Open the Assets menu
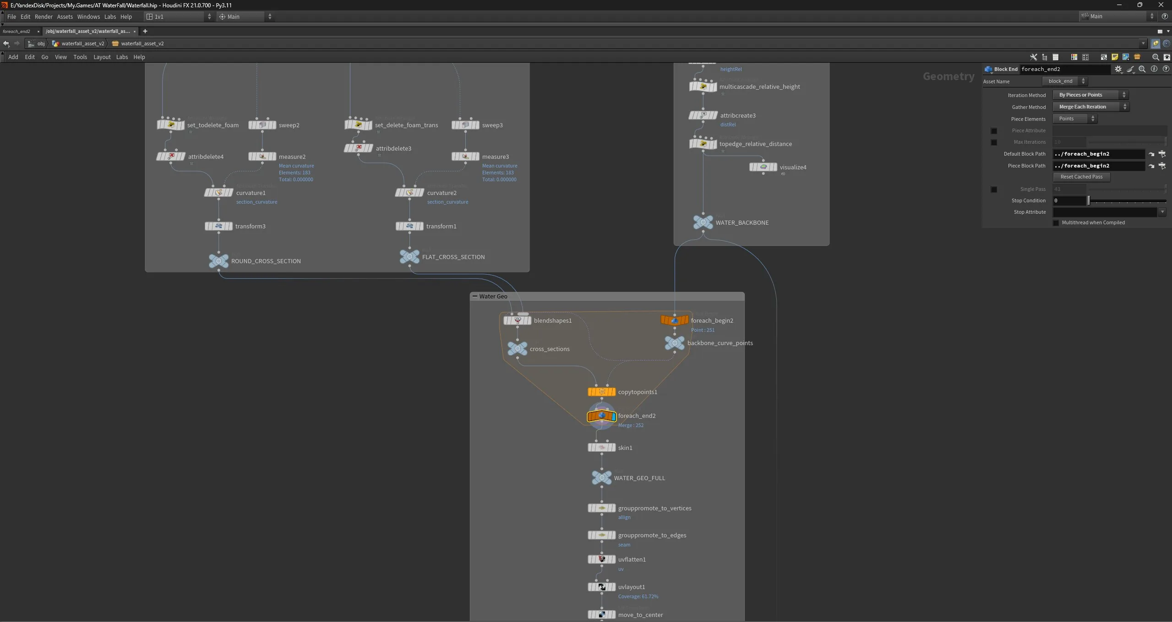 pos(65,16)
